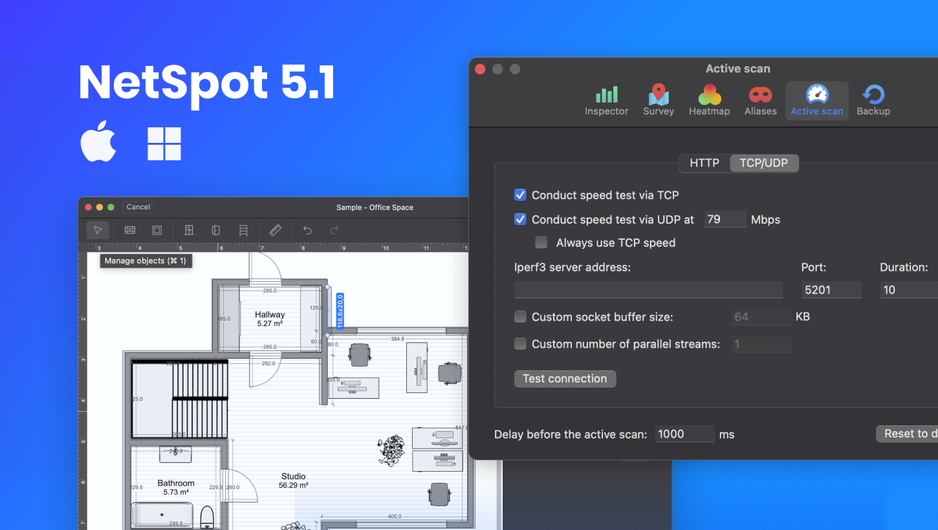The height and width of the screenshot is (530, 938).
Task: Click the Sample - Office Space title
Action: 375,207
